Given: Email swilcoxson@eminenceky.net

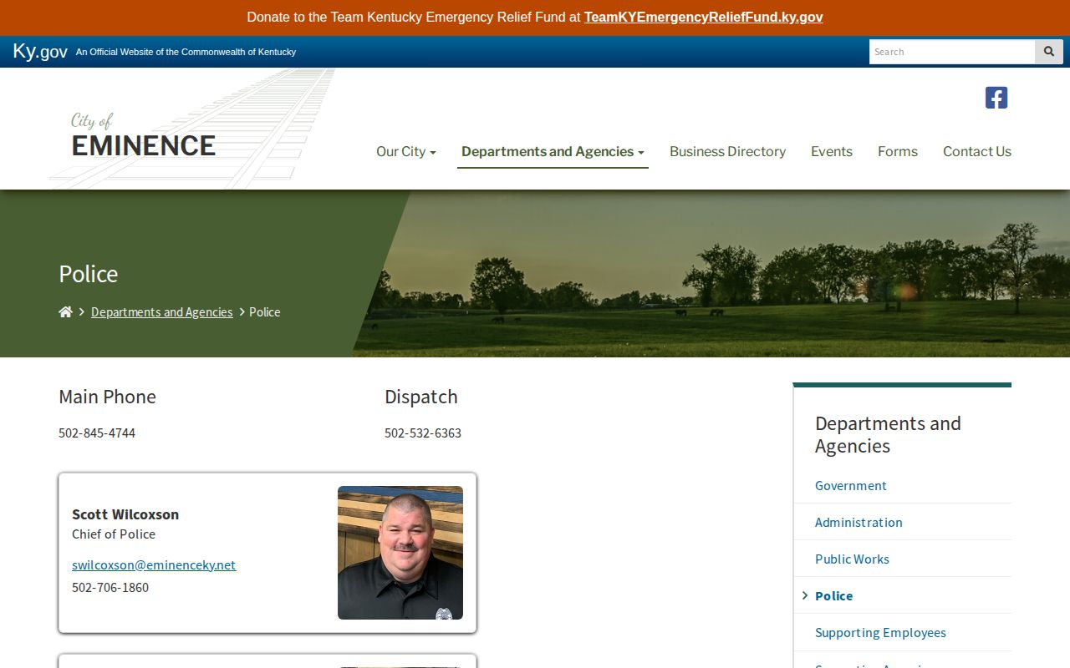Looking at the screenshot, I should pyautogui.click(x=154, y=564).
